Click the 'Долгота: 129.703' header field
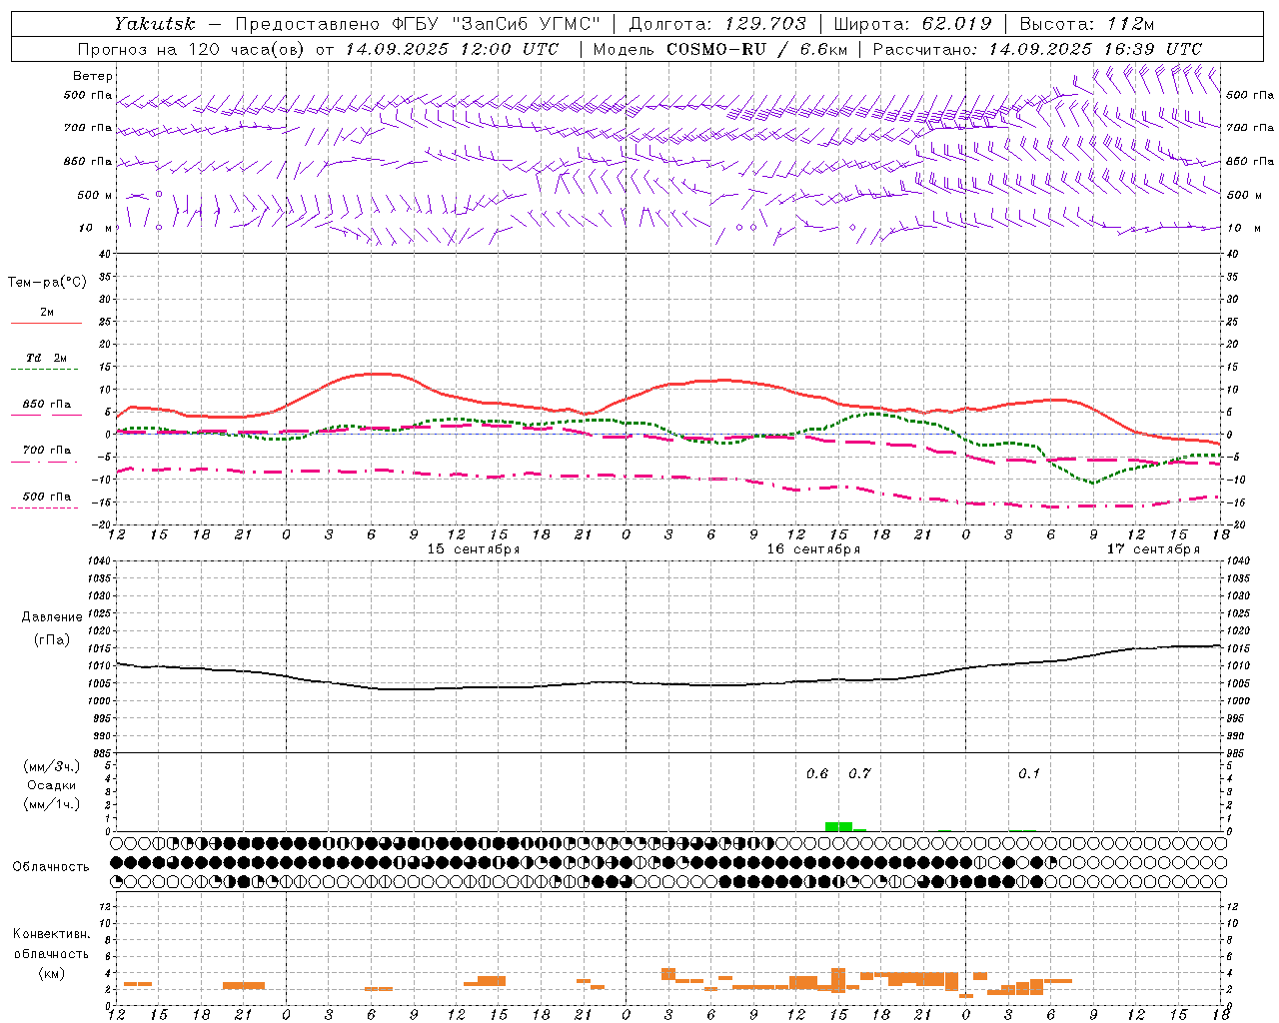The height and width of the screenshot is (1023, 1279). click(716, 24)
